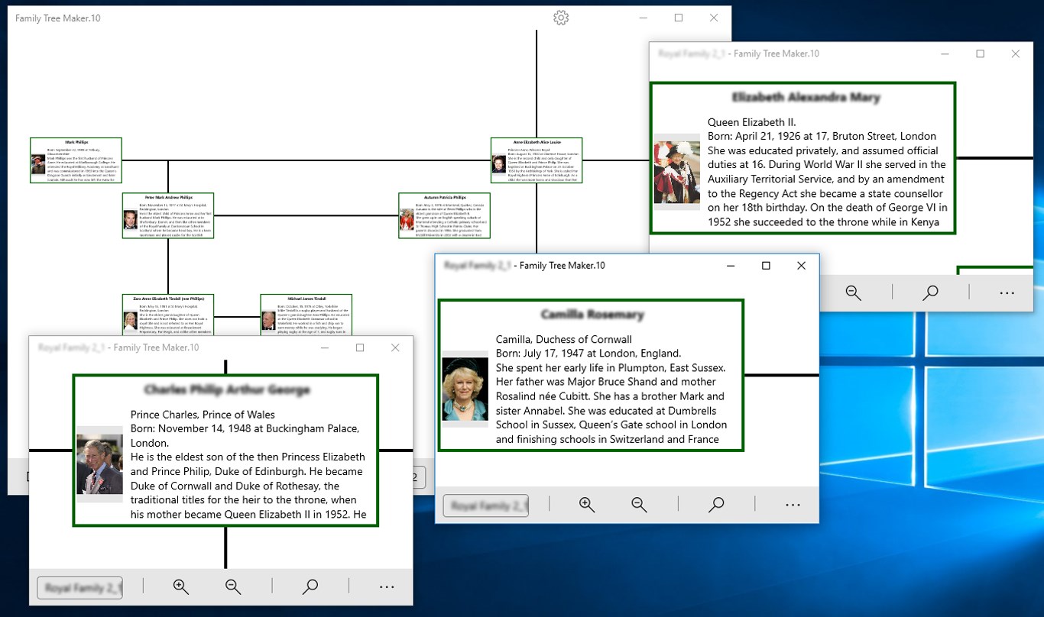Image resolution: width=1044 pixels, height=617 pixels.
Task: Open more options ellipsis in Camilla's window
Action: click(793, 505)
